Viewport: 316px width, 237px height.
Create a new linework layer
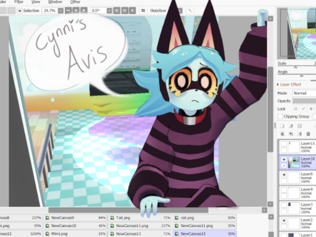(291, 126)
